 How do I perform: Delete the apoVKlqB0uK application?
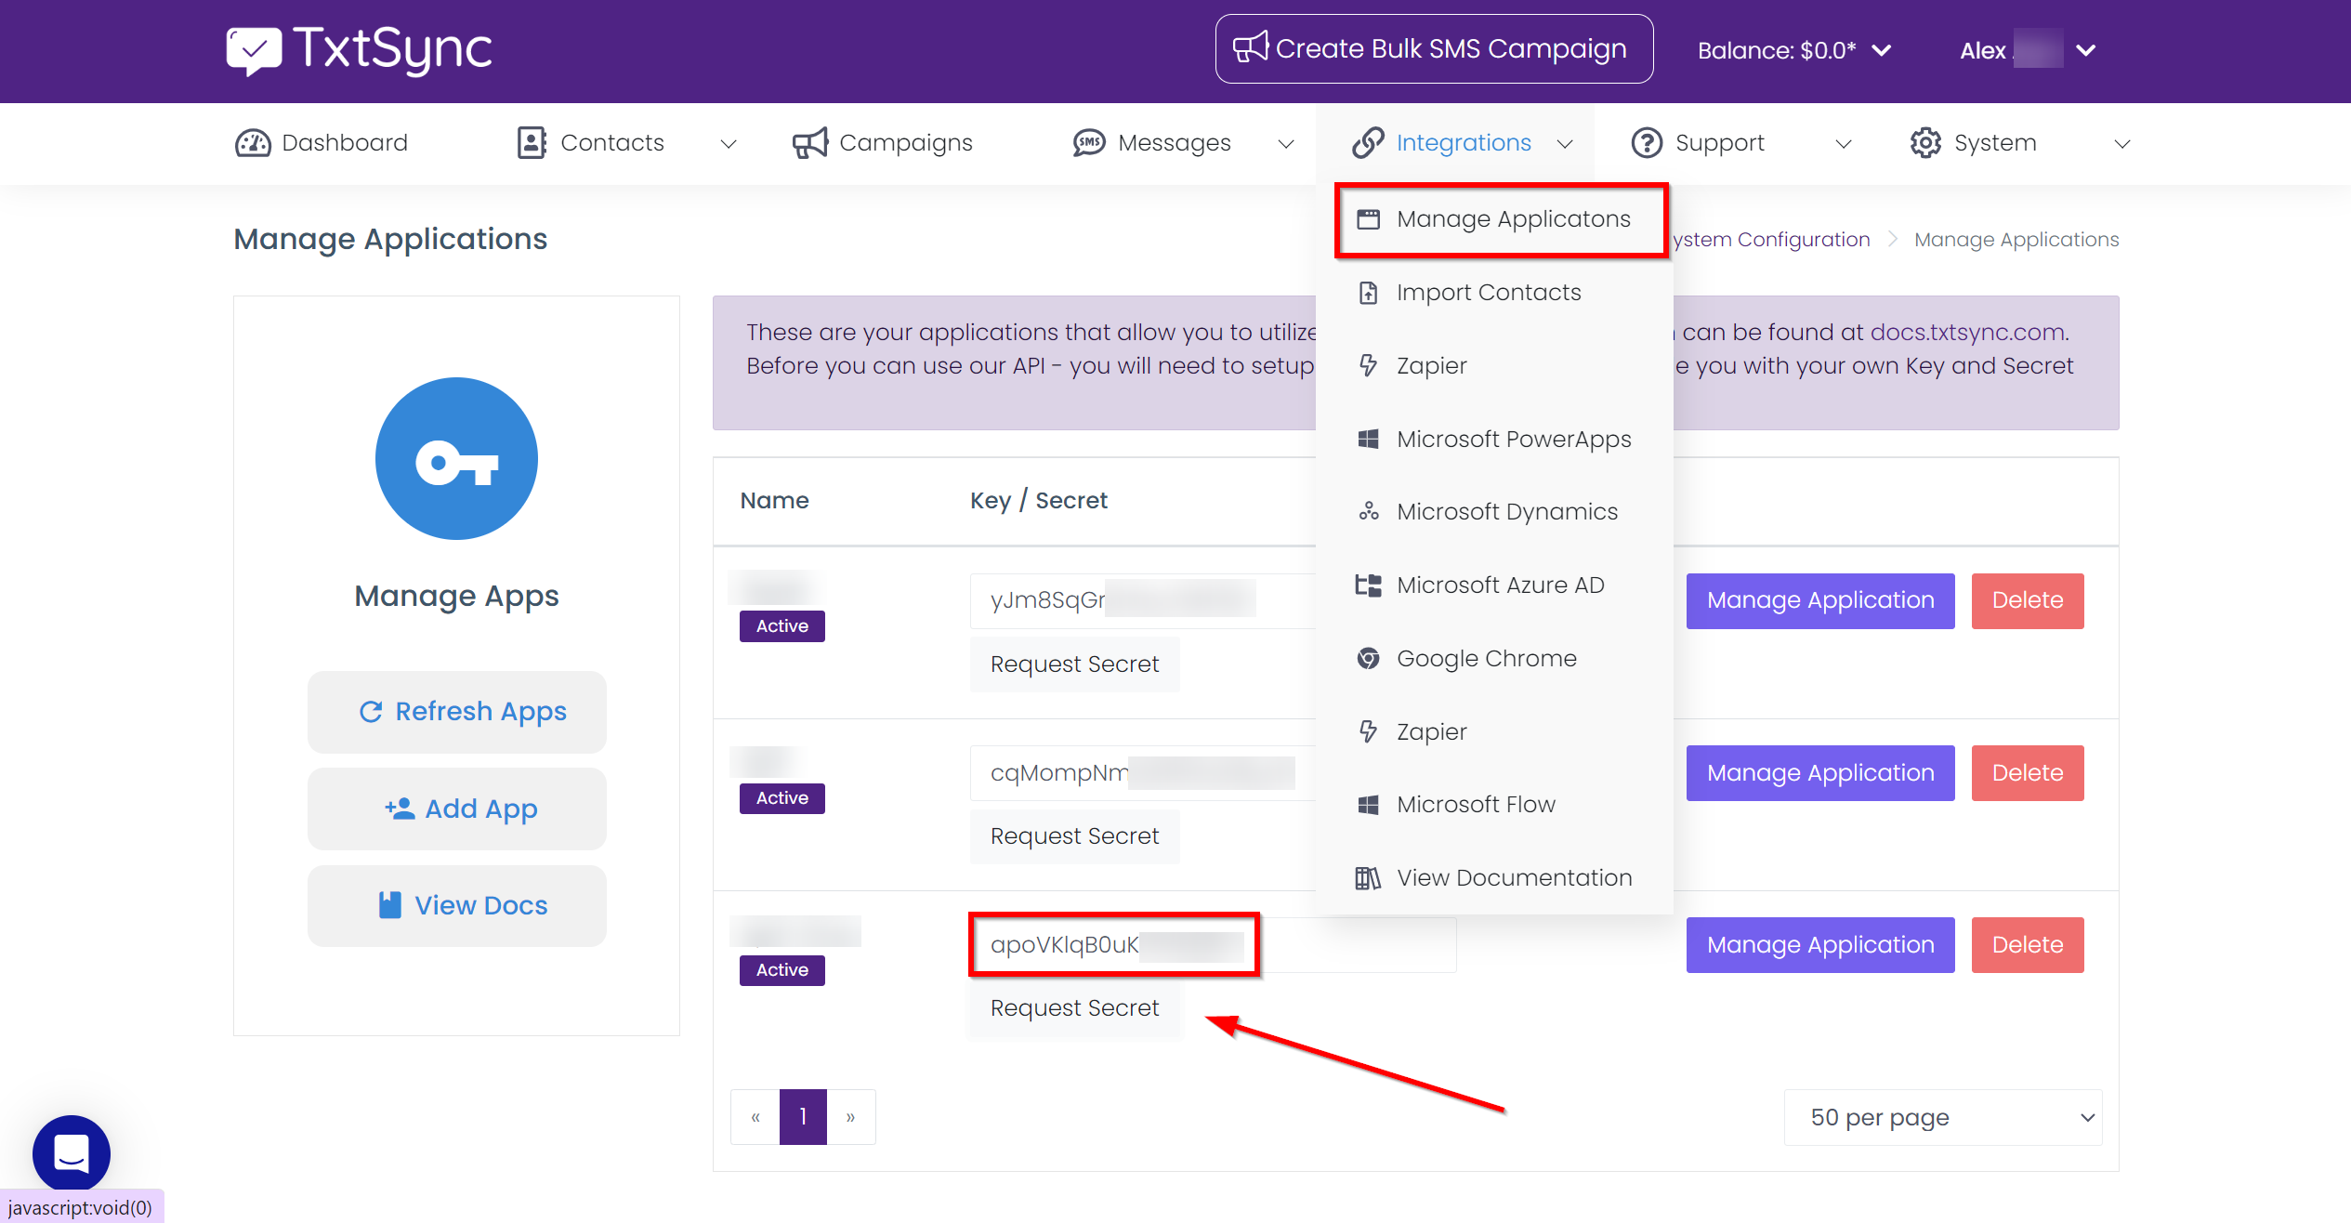click(x=2028, y=945)
